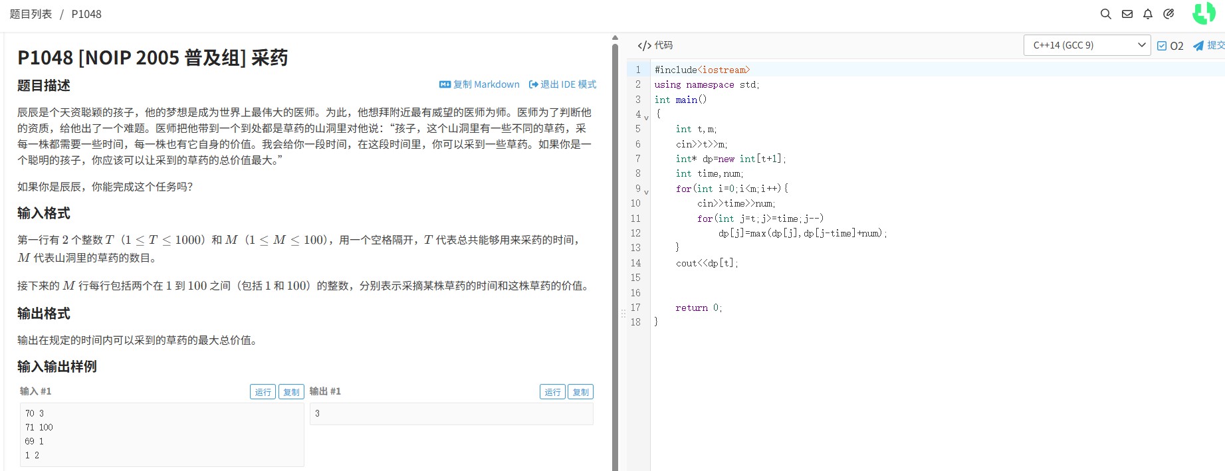
Task: Click the sample input box containing 70 3
Action: coord(162,434)
